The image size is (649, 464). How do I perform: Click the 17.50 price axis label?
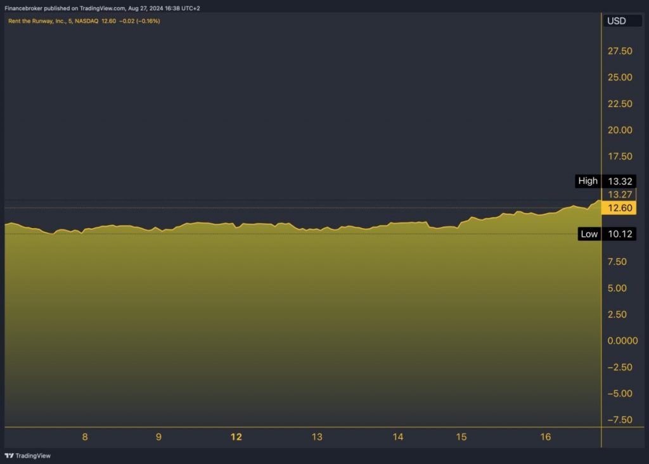coord(620,157)
